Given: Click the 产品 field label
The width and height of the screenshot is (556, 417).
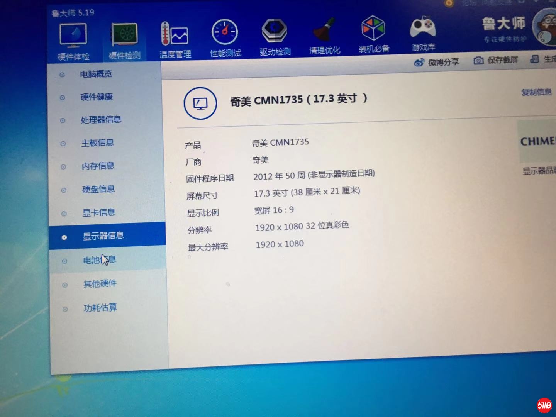Looking at the screenshot, I should point(193,145).
